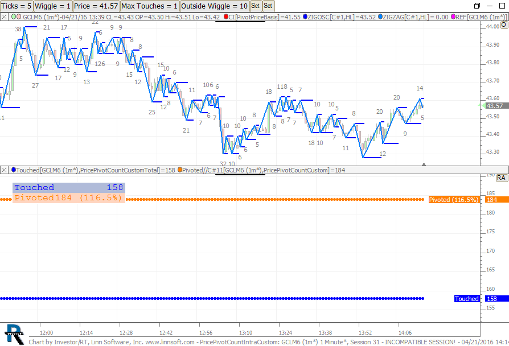Click the orange 'Pivoted (116.5%)' axis label
The width and height of the screenshot is (509, 346).
coord(454,200)
